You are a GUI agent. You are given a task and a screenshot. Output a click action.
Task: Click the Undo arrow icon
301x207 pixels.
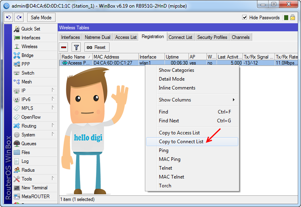point(8,18)
